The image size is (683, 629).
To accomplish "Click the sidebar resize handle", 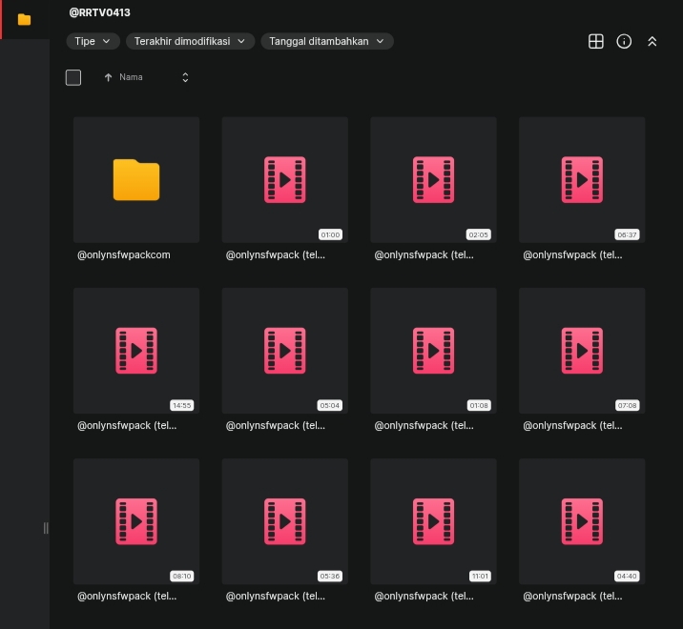I will 46,528.
